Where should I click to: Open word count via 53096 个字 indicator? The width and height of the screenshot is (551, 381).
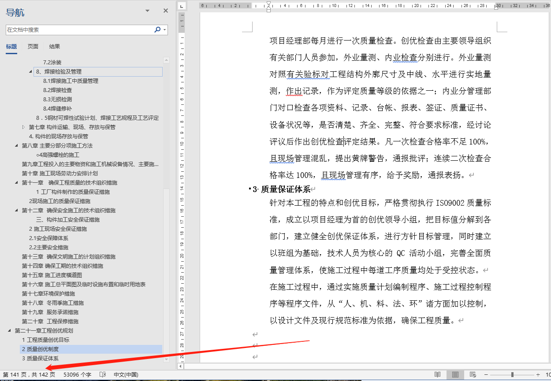78,374
